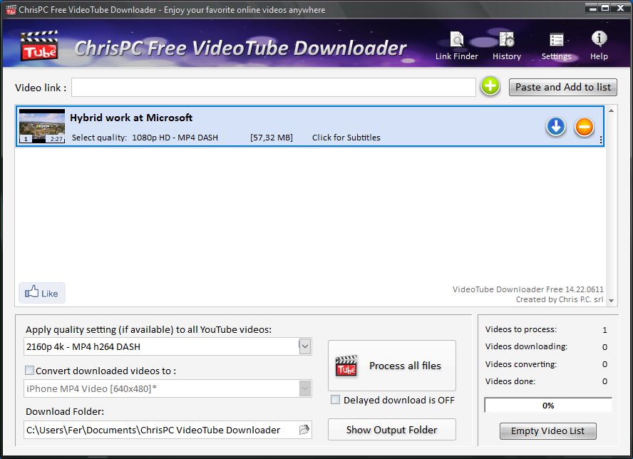633x459 pixels.
Task: Click for Subtitles on the video row
Action: click(346, 138)
